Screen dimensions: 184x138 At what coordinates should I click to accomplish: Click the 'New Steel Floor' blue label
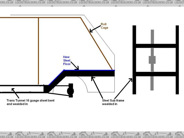(67, 60)
